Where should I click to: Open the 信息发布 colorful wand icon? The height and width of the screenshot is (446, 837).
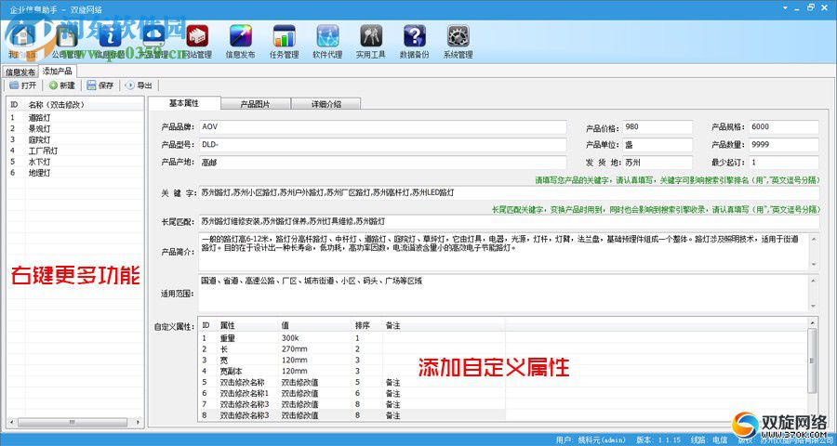[x=240, y=41]
